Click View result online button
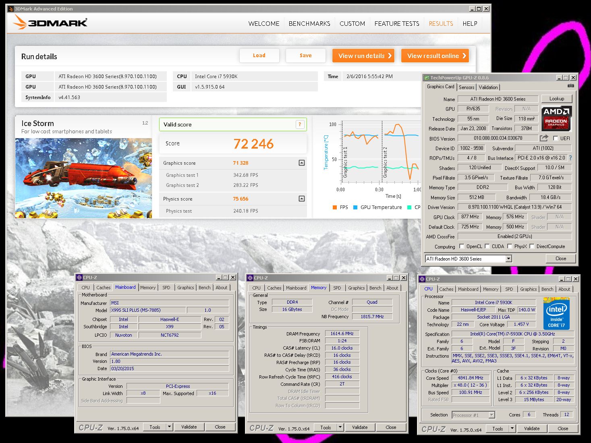Image resolution: width=591 pixels, height=443 pixels. point(435,56)
